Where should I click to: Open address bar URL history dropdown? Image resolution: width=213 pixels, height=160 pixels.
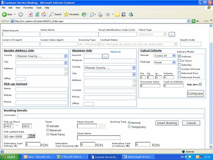pyautogui.click(x=188, y=21)
